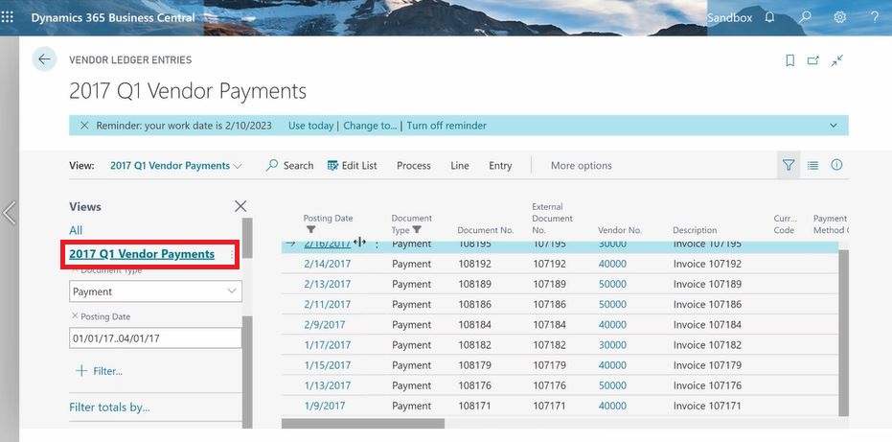
Task: Click the Posting Date column filter icon
Action: point(310,229)
